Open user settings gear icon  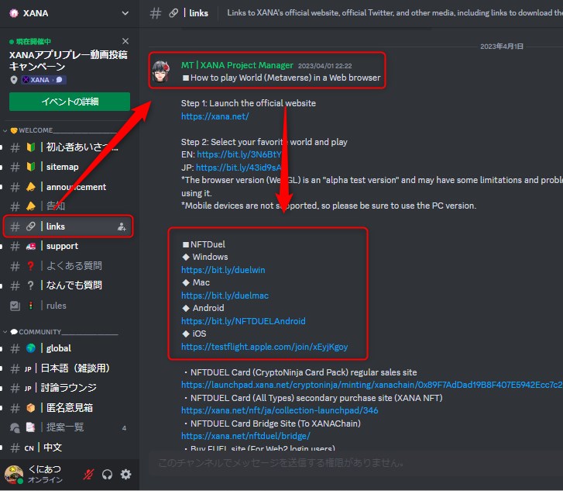point(125,475)
